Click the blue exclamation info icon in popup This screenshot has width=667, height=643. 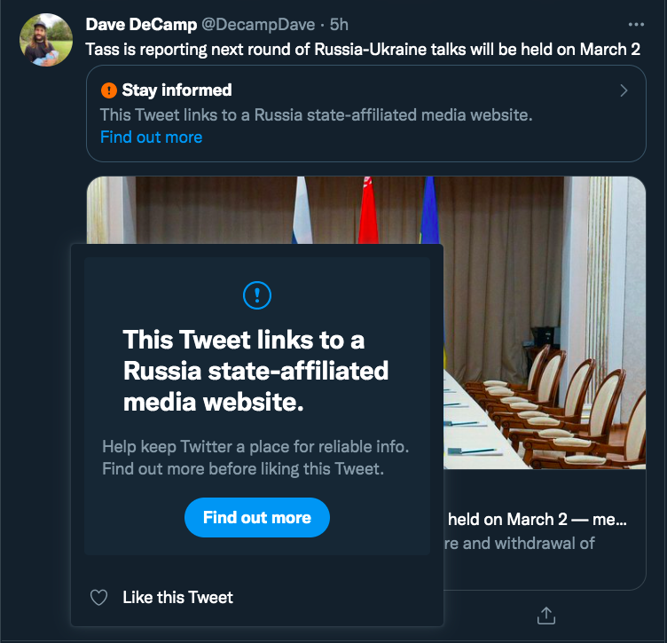[x=257, y=294]
